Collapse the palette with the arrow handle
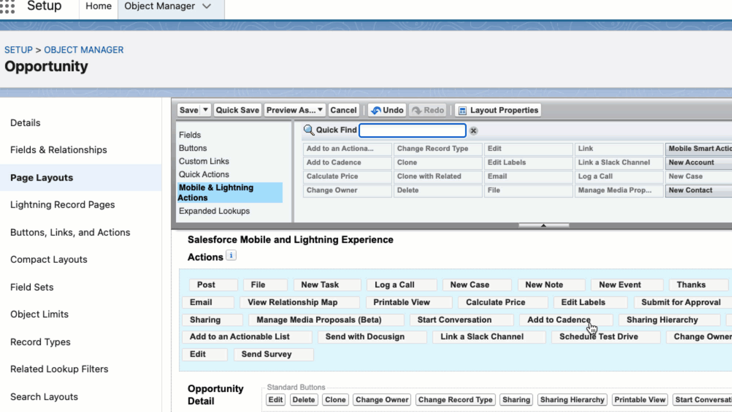732x412 pixels. click(543, 225)
